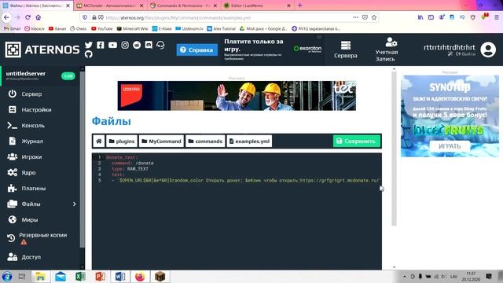Bookmark this page with star icon
This screenshot has width=503, height=283.
[x=374, y=17]
